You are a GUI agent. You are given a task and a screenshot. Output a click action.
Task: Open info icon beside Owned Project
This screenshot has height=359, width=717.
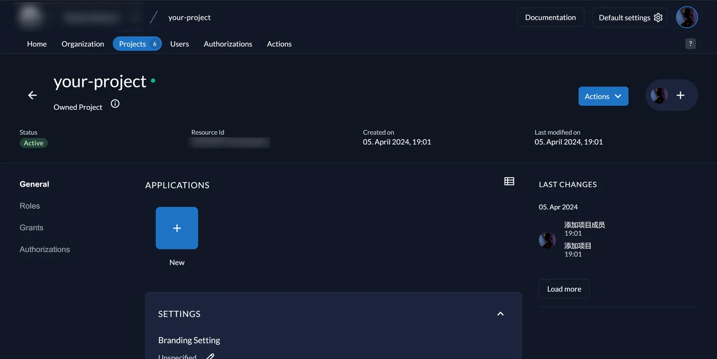pos(115,104)
